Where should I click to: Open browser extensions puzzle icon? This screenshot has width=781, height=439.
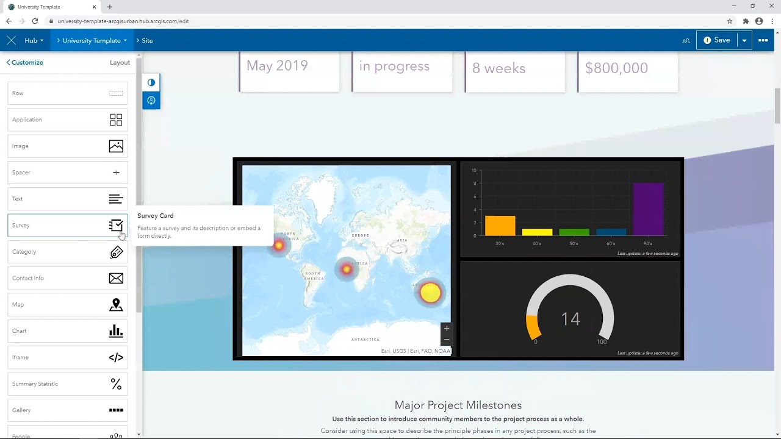tap(746, 21)
